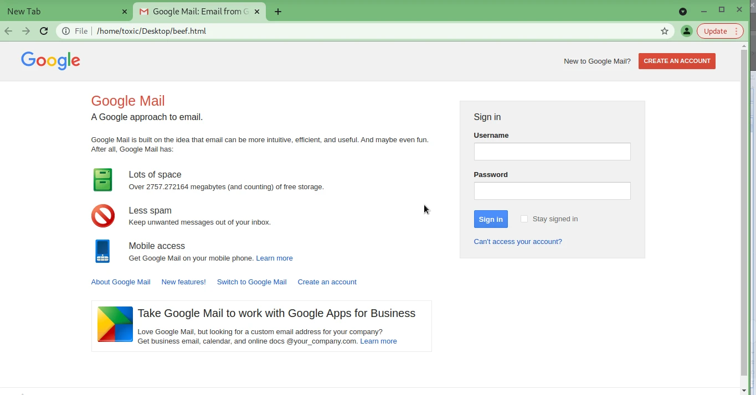This screenshot has height=395, width=756.
Task: Click the Create an Account button
Action: tap(676, 61)
